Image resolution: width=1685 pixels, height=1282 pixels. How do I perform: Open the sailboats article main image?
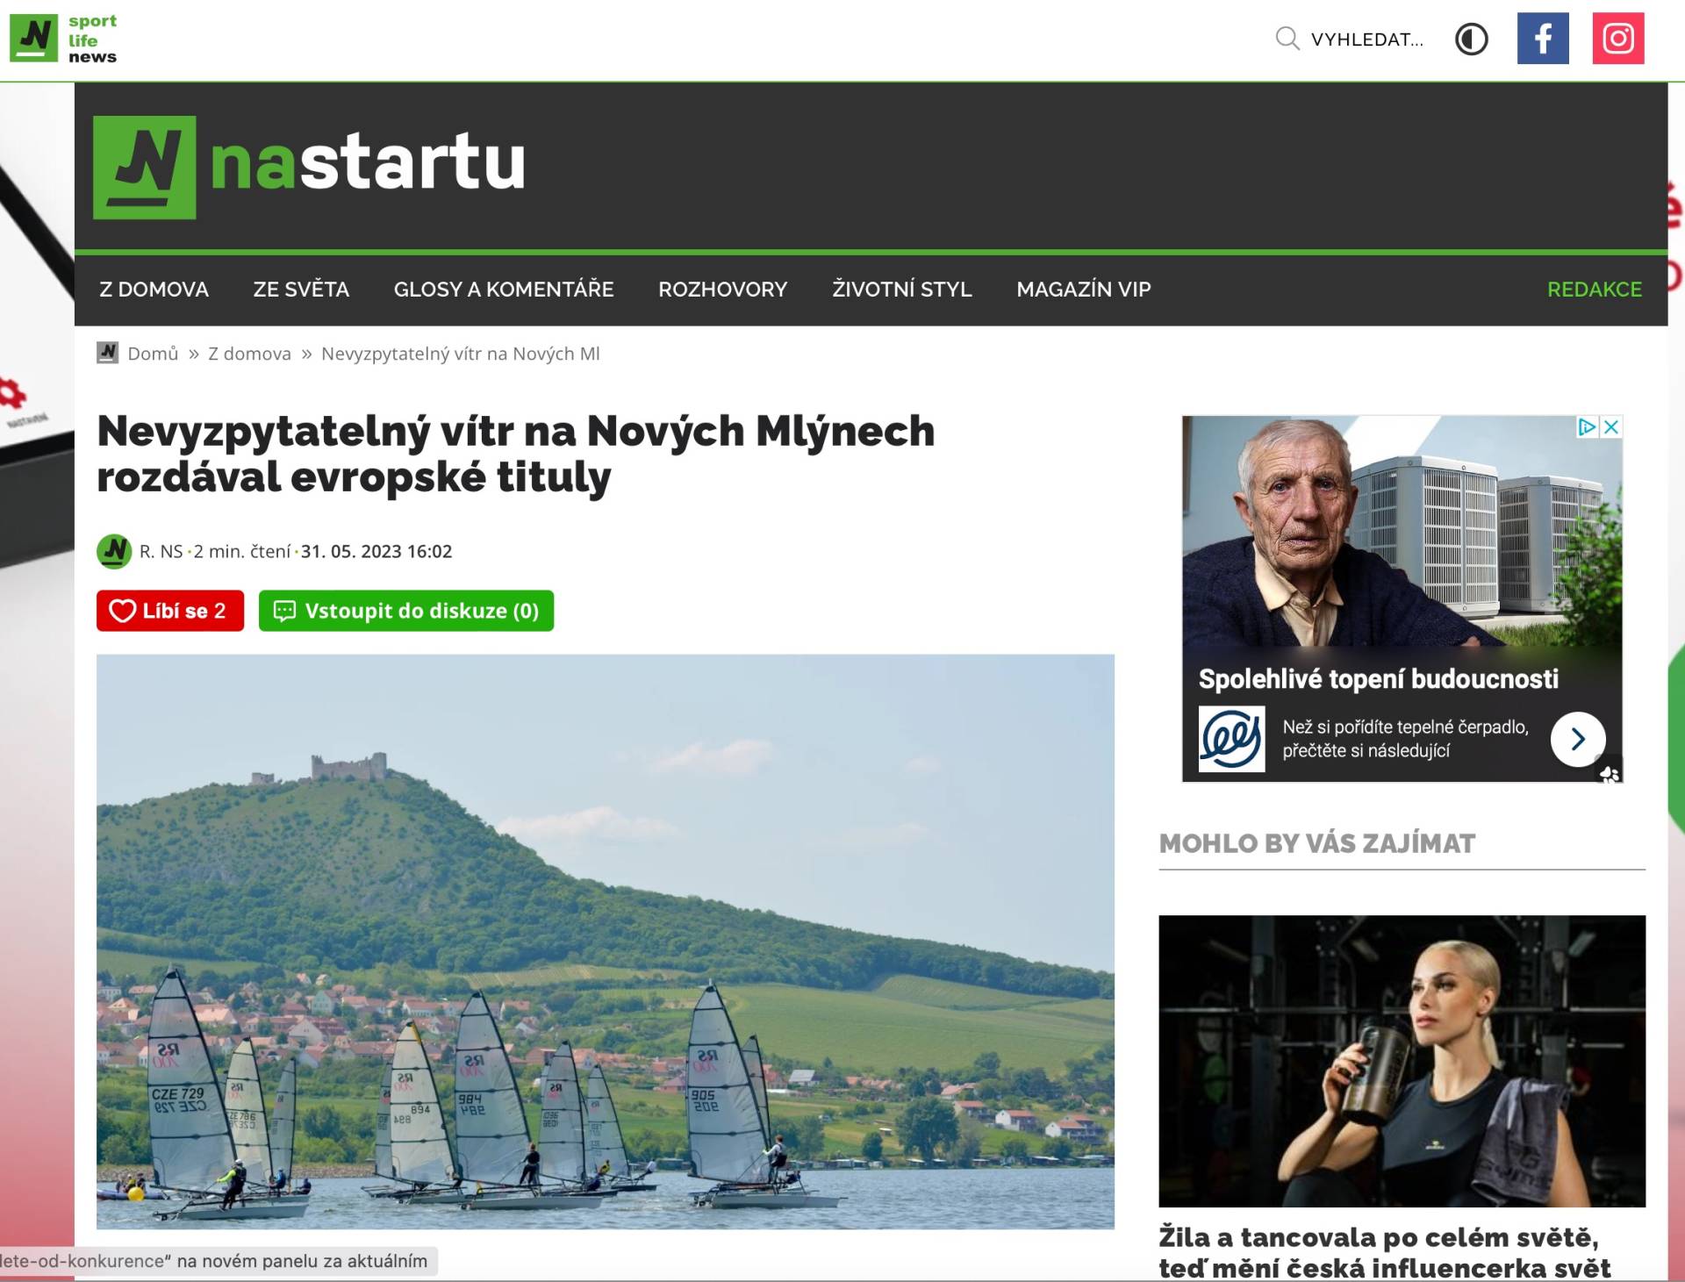(606, 942)
